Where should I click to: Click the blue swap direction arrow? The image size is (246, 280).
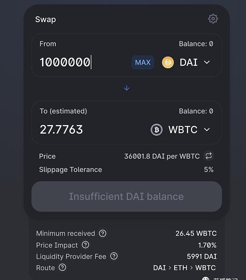[x=127, y=88]
